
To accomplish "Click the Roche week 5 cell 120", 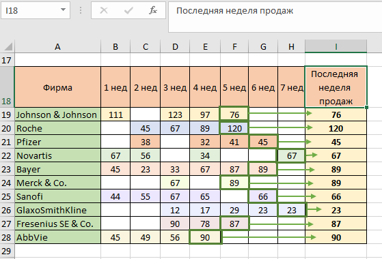I will [234, 128].
